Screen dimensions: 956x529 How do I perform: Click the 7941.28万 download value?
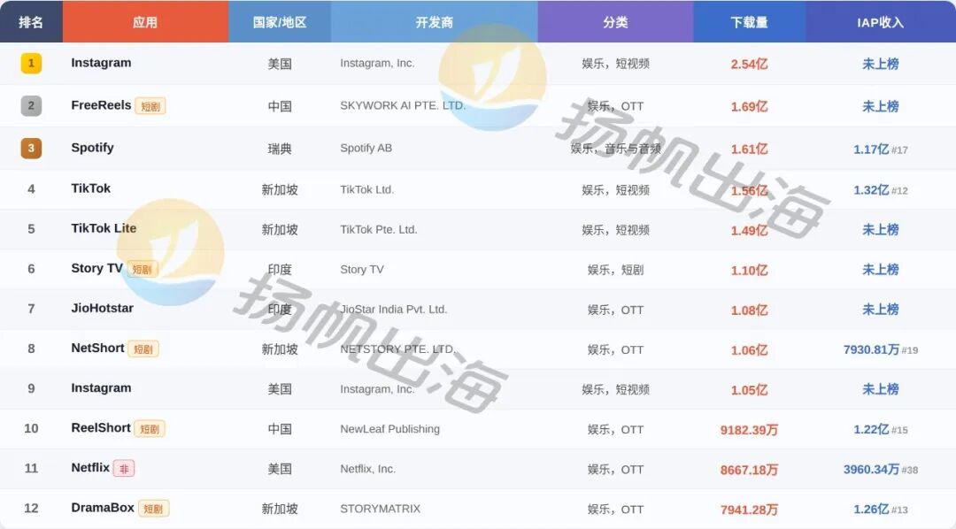coord(750,510)
